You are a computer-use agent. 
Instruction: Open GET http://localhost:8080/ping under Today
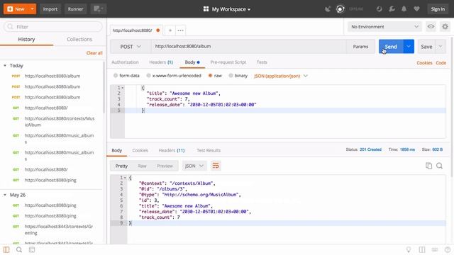[x=50, y=180]
